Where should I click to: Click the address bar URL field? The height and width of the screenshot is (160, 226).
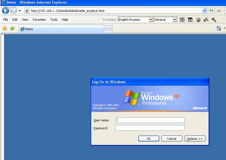pyautogui.click(x=116, y=11)
